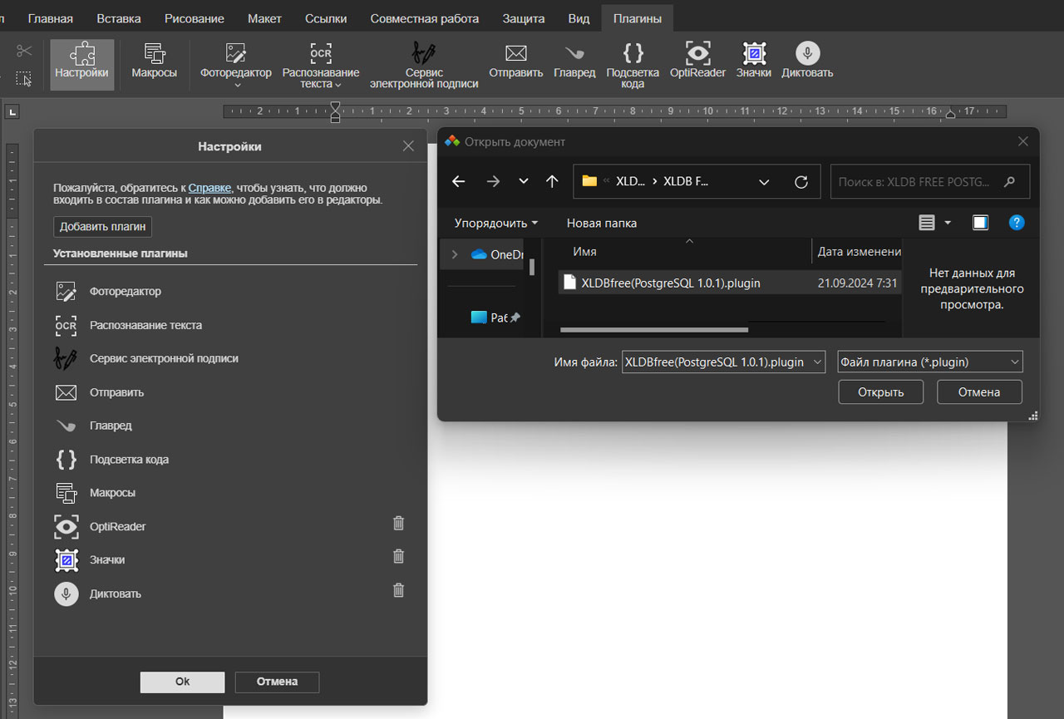
Task: Refresh the file dialog folder view
Action: click(x=801, y=181)
